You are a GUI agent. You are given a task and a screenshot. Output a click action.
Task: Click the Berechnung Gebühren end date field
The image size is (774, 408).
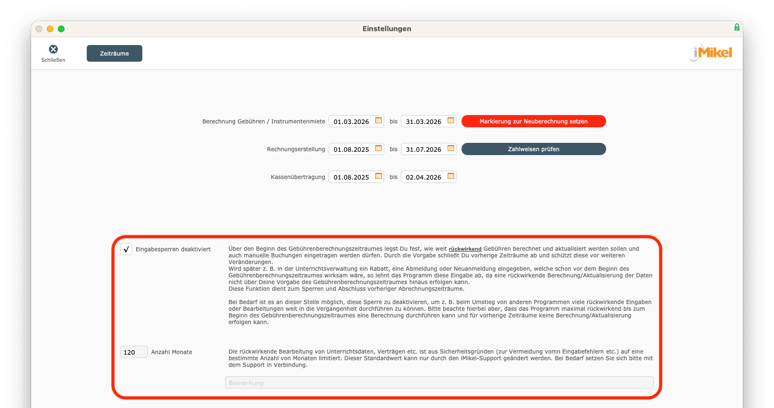tap(424, 122)
